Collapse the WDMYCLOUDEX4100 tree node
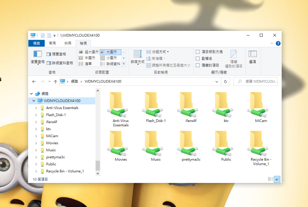Screen dimensions: 308x207 pos(34,101)
